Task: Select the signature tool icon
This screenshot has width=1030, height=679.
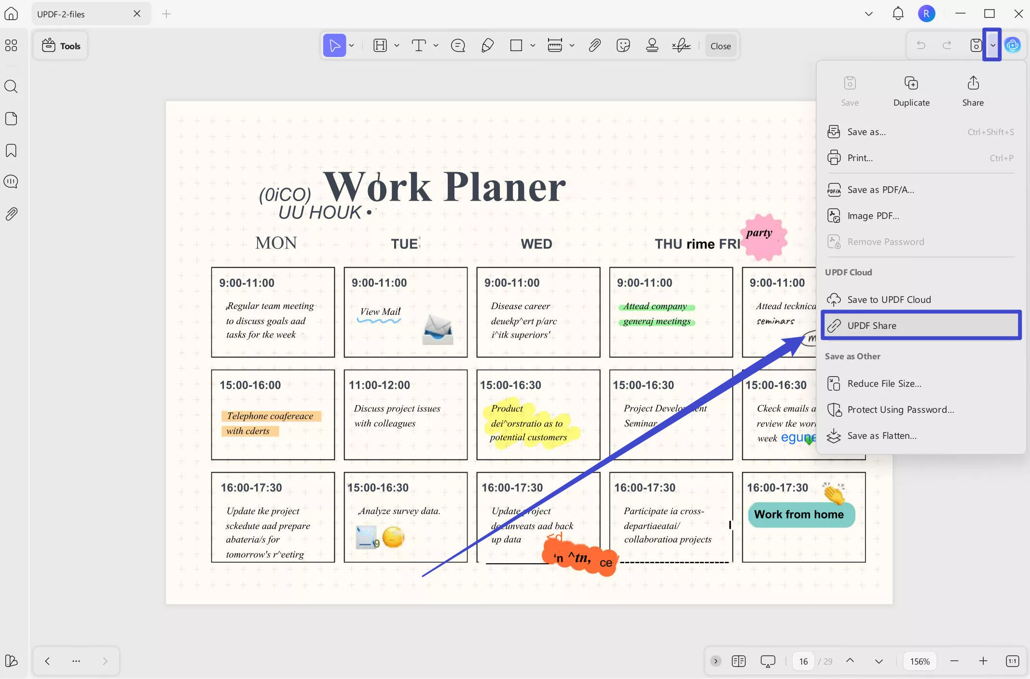Action: click(681, 46)
